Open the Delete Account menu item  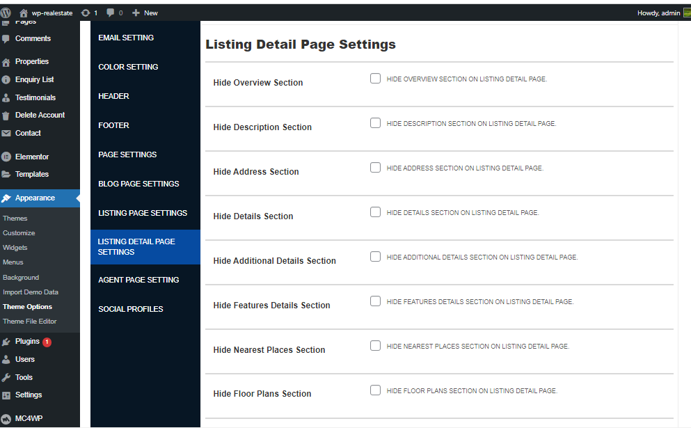pyautogui.click(x=40, y=115)
